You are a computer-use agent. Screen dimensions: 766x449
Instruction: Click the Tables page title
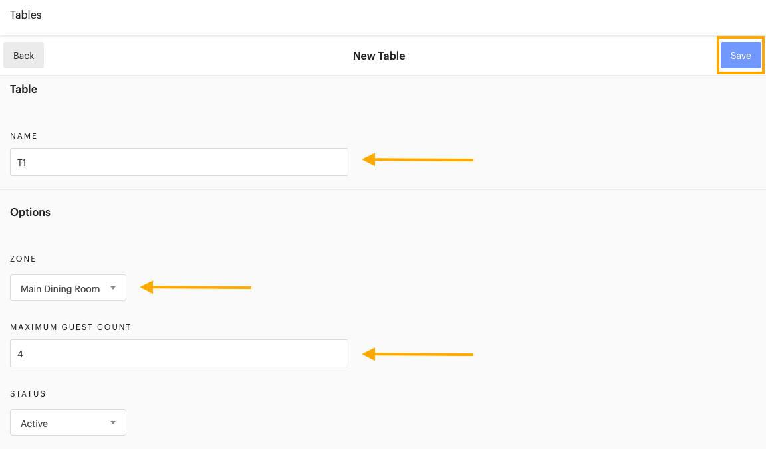[25, 15]
